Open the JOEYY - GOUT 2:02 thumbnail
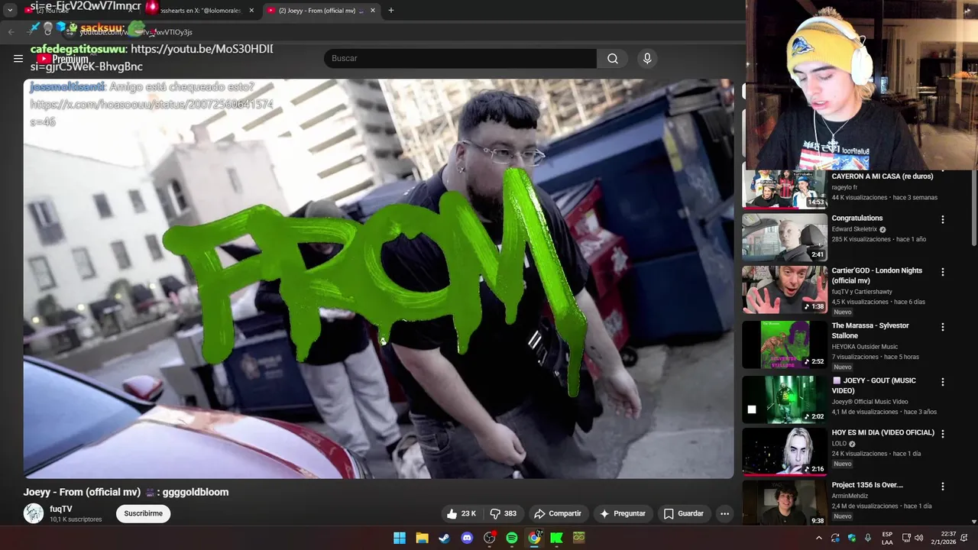978x550 pixels. click(785, 400)
